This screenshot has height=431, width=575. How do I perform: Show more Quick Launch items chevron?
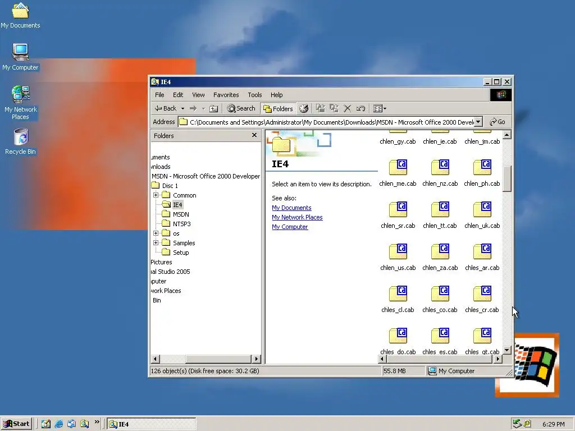[97, 422]
